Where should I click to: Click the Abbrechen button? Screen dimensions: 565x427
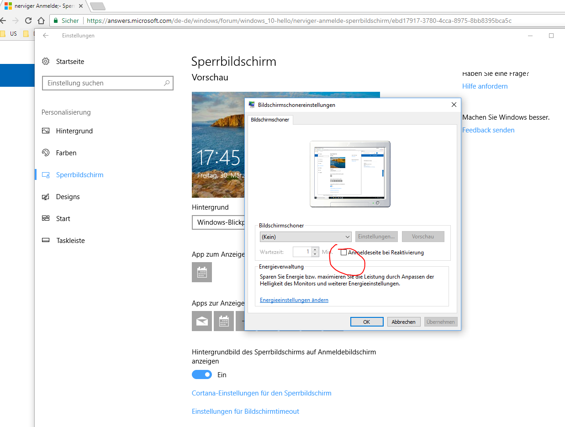404,322
